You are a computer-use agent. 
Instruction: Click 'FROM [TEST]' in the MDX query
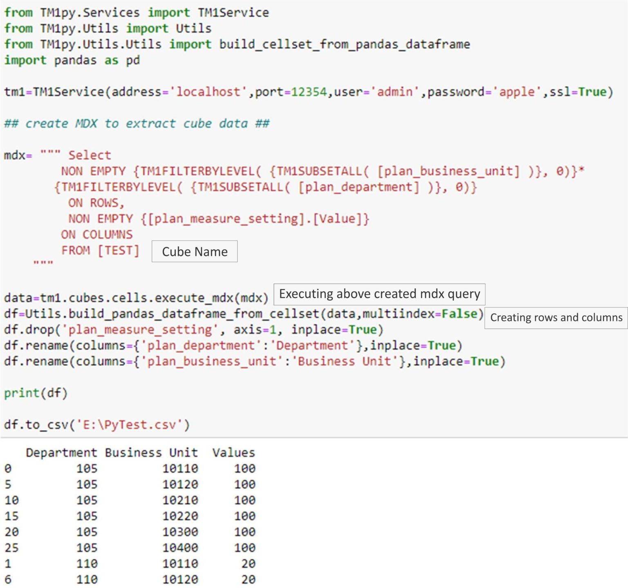coord(101,250)
